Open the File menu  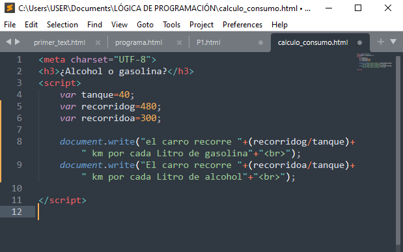click(10, 25)
